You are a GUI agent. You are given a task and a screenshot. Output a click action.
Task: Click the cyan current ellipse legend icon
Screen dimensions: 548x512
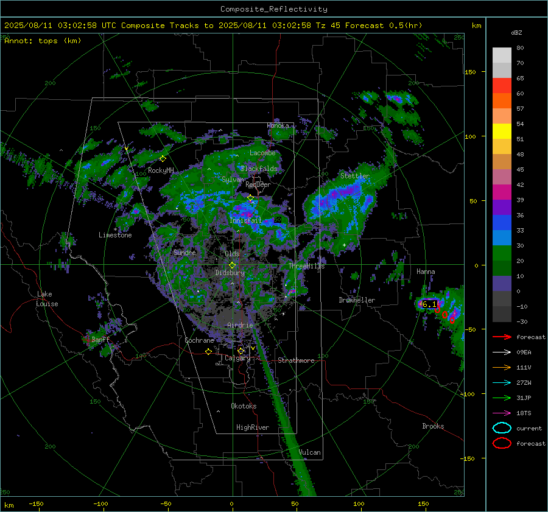[x=502, y=428]
